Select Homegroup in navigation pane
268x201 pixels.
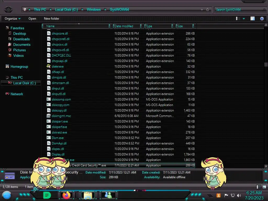(19, 66)
